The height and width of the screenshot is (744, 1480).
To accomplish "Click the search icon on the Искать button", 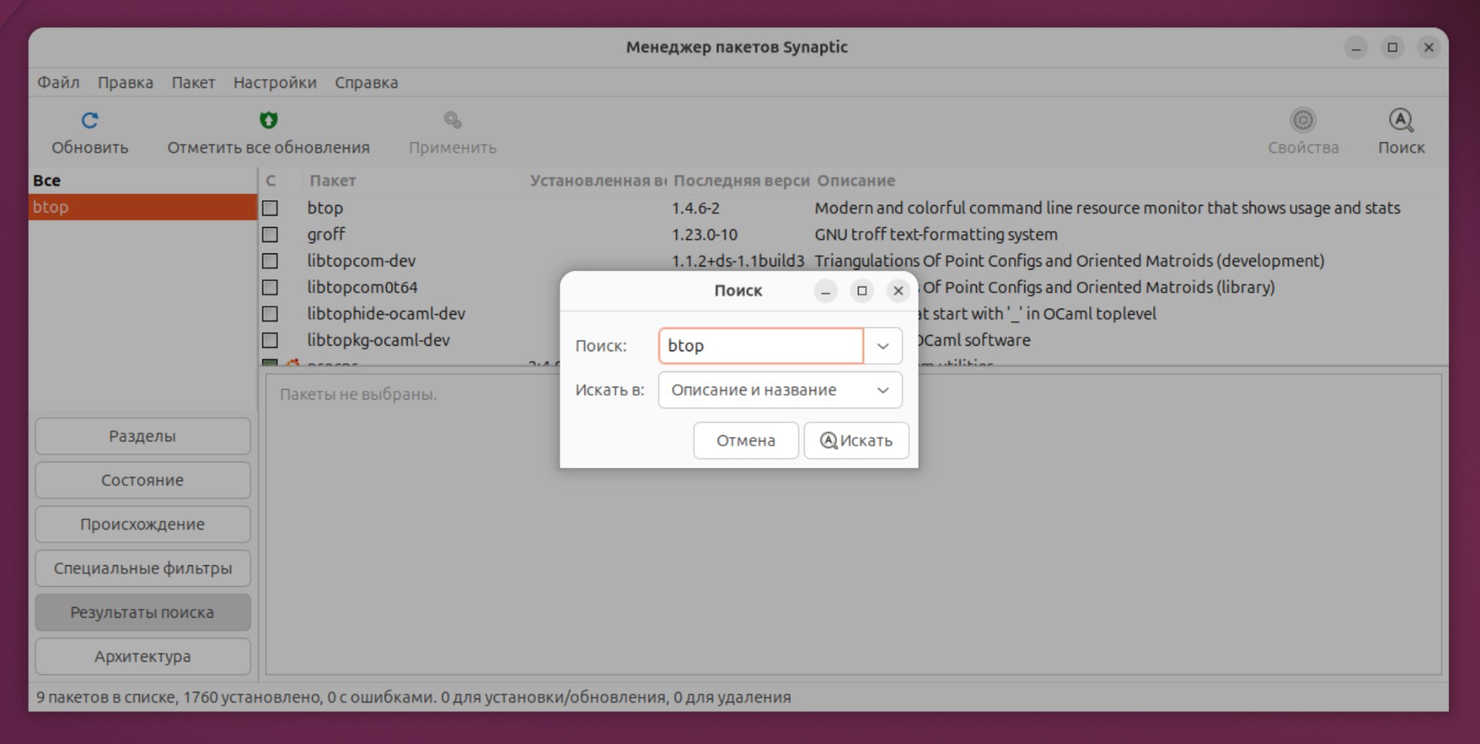I will click(x=829, y=441).
